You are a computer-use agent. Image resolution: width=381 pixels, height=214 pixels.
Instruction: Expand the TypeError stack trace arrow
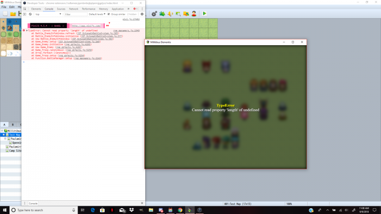(x=27, y=30)
